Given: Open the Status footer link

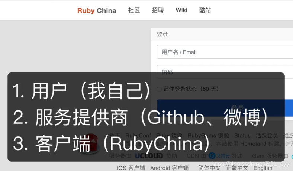Looking at the screenshot, I should point(242,135).
